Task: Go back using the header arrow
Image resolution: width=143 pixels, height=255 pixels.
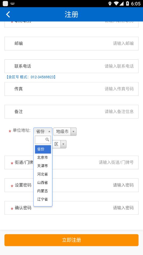Action: pyautogui.click(x=8, y=14)
